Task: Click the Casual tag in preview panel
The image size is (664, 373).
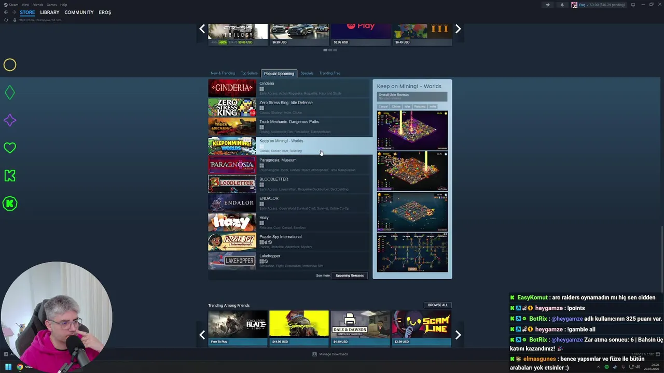Action: [x=383, y=106]
